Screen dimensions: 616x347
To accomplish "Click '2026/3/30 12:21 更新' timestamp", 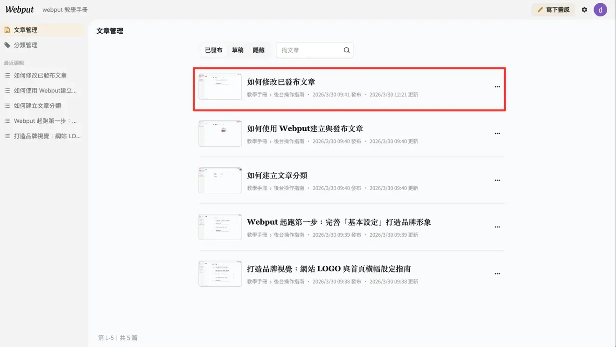I will tap(394, 95).
